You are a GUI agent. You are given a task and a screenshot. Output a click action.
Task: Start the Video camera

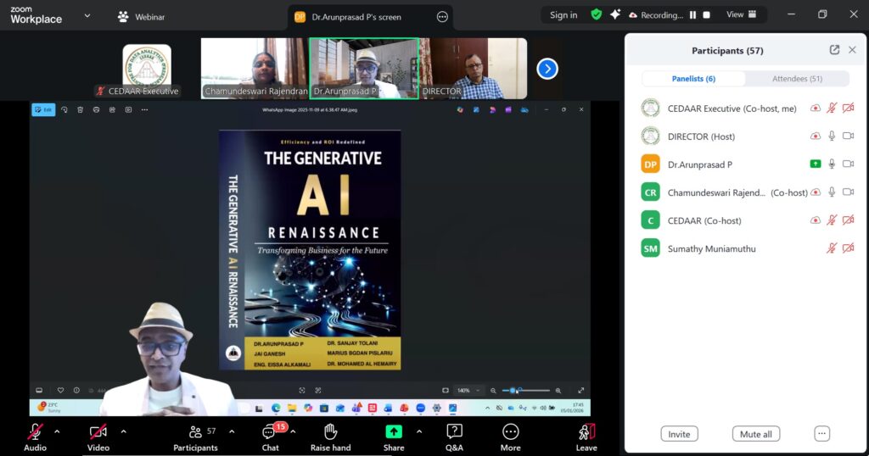98,432
